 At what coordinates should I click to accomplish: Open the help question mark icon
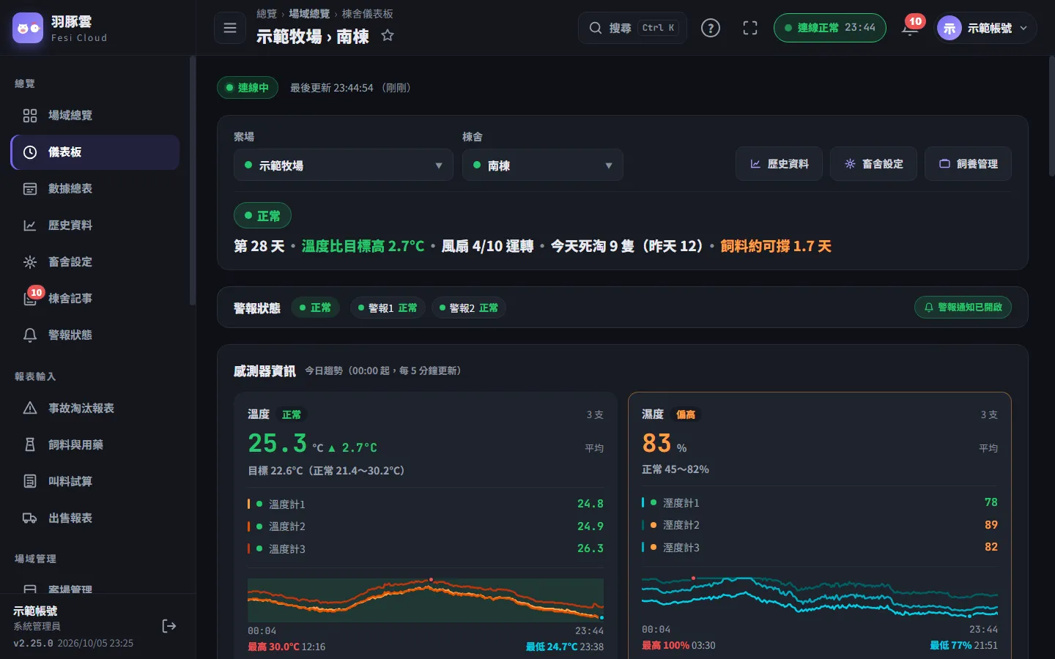pyautogui.click(x=711, y=28)
